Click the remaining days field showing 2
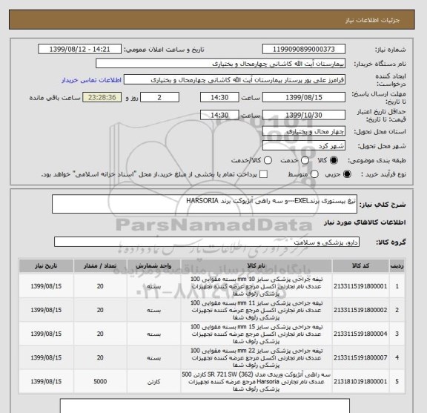The image size is (427, 413). click(x=159, y=97)
